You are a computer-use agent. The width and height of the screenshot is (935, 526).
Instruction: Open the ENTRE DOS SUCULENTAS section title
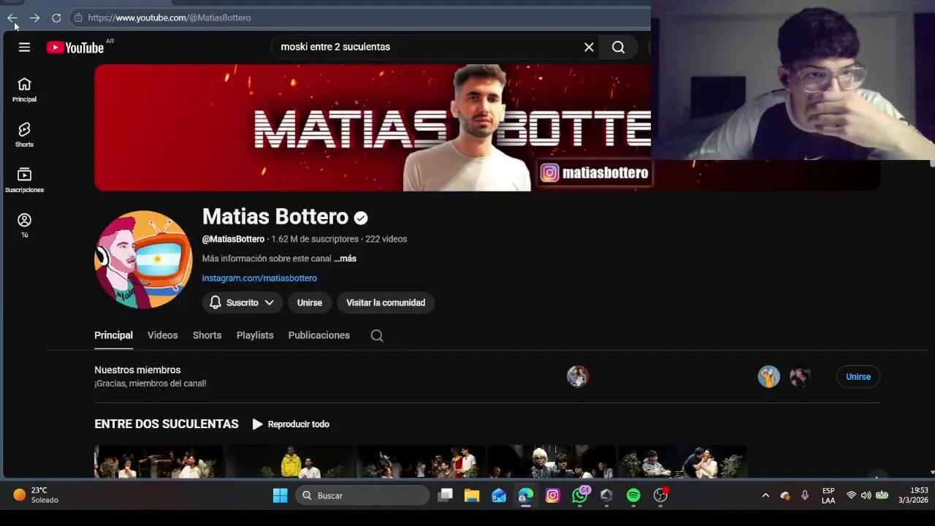click(x=167, y=424)
